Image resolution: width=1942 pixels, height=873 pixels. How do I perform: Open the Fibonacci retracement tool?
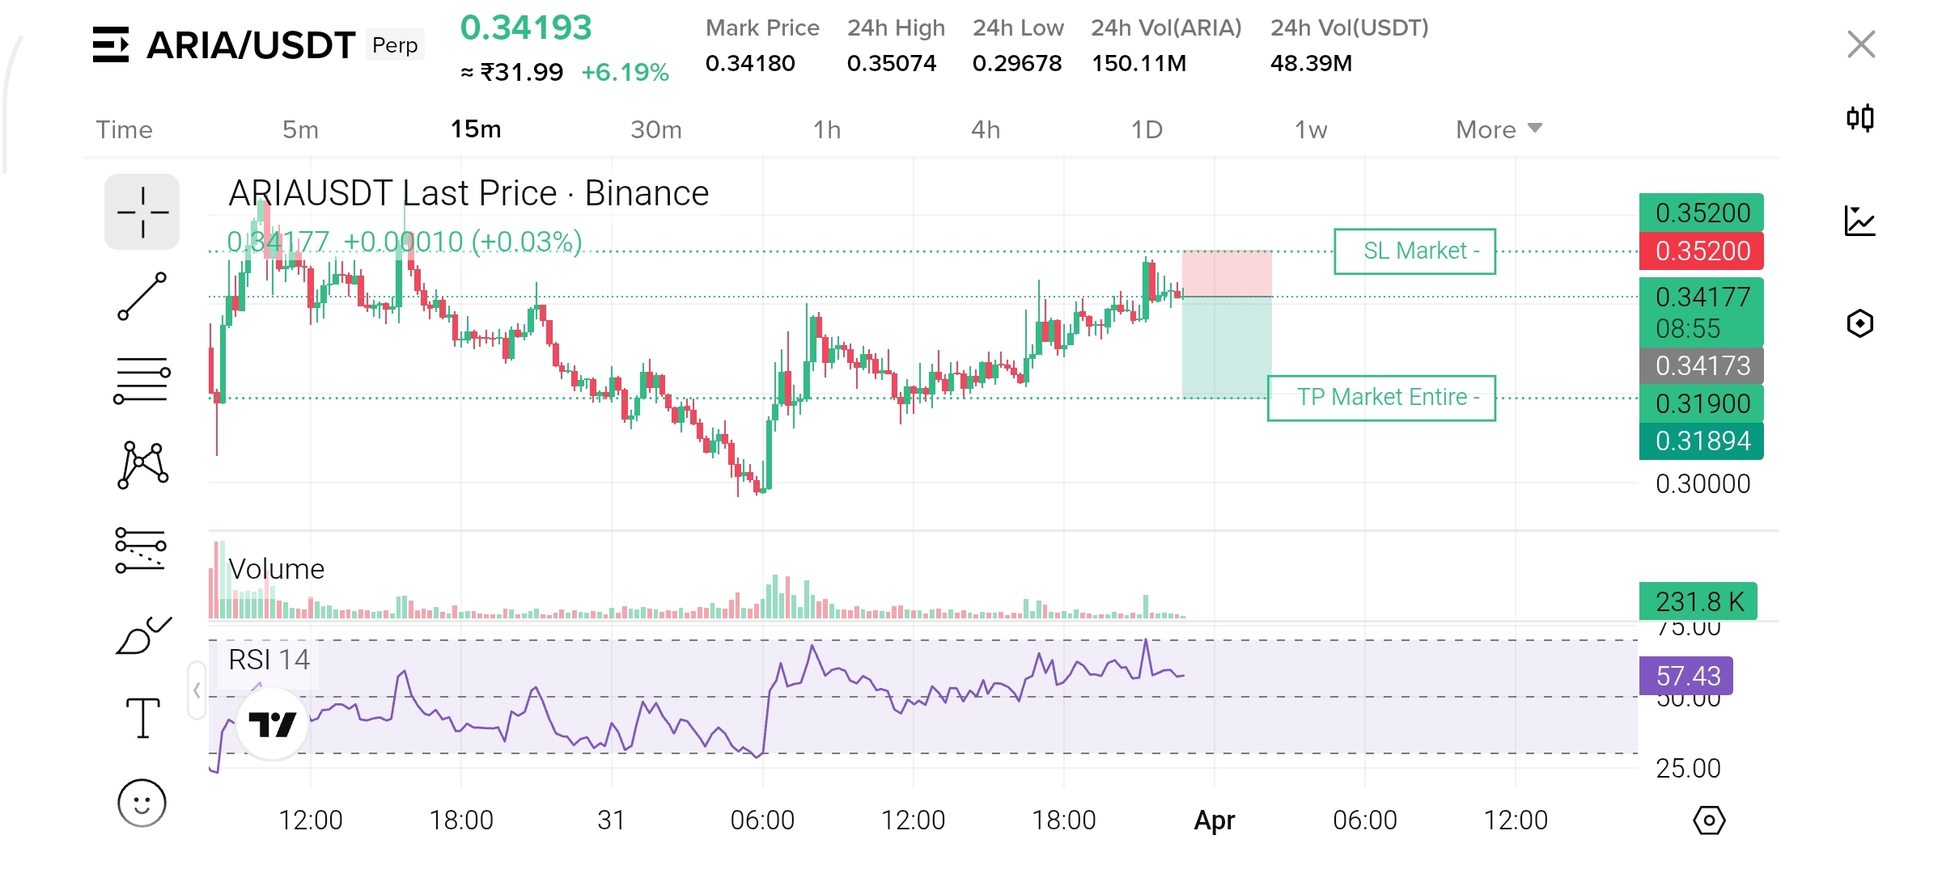pos(142,381)
